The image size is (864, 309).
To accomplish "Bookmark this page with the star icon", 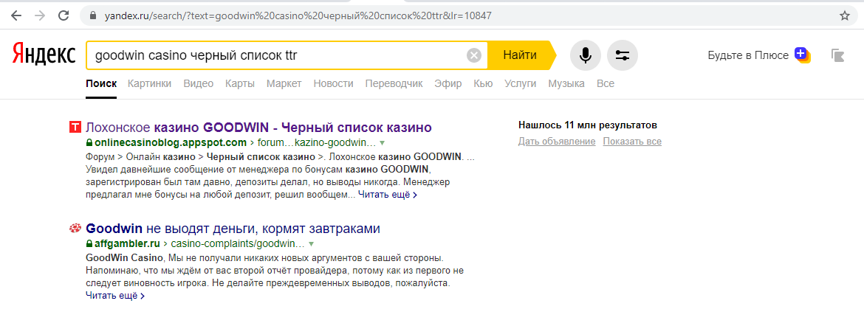I will pos(845,15).
